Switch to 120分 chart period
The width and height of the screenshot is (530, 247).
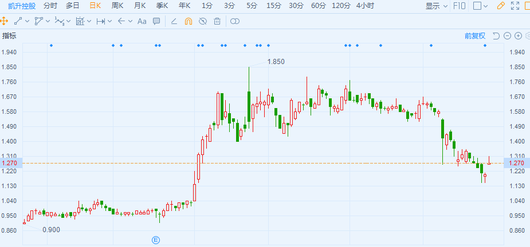pos(341,5)
